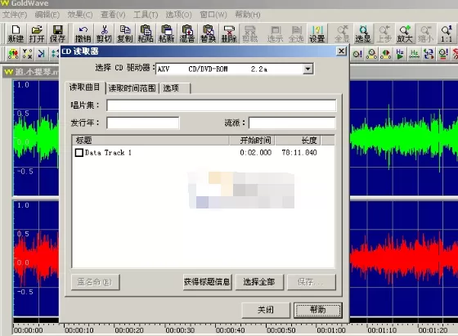
Task: Click the 1:1 zoom icon
Action: click(x=447, y=34)
